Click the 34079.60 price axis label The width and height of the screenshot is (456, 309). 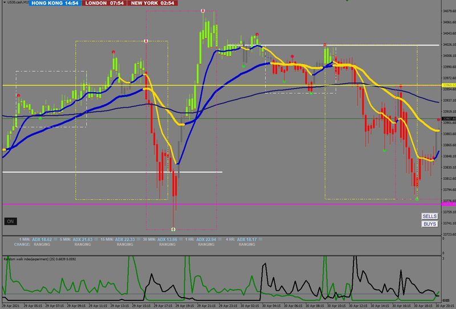pyautogui.click(x=449, y=11)
